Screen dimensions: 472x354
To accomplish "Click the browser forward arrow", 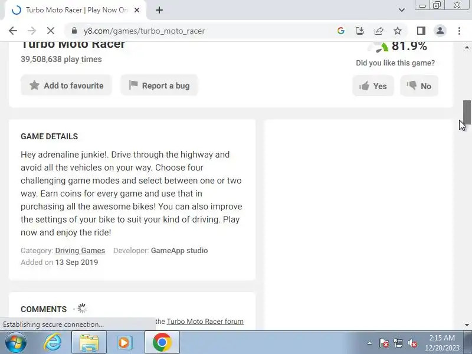I will (32, 31).
